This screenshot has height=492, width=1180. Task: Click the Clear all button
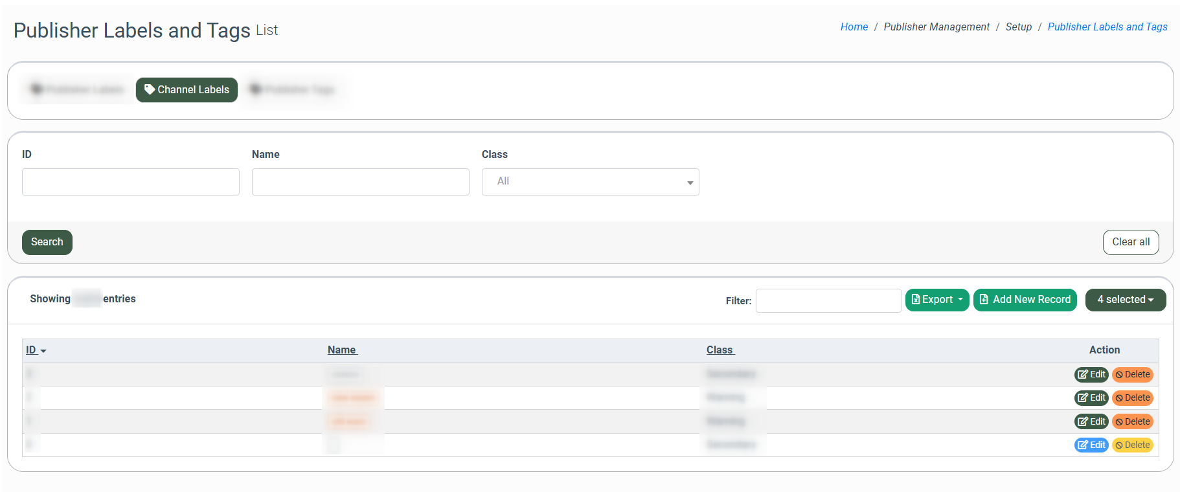pyautogui.click(x=1130, y=242)
